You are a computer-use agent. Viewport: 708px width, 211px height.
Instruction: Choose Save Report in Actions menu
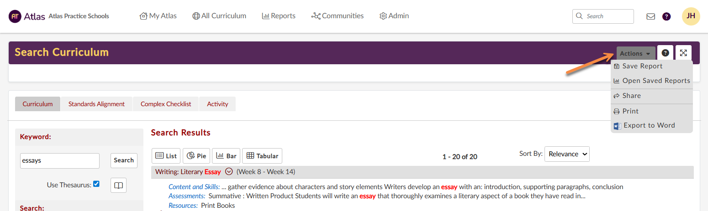pos(642,66)
